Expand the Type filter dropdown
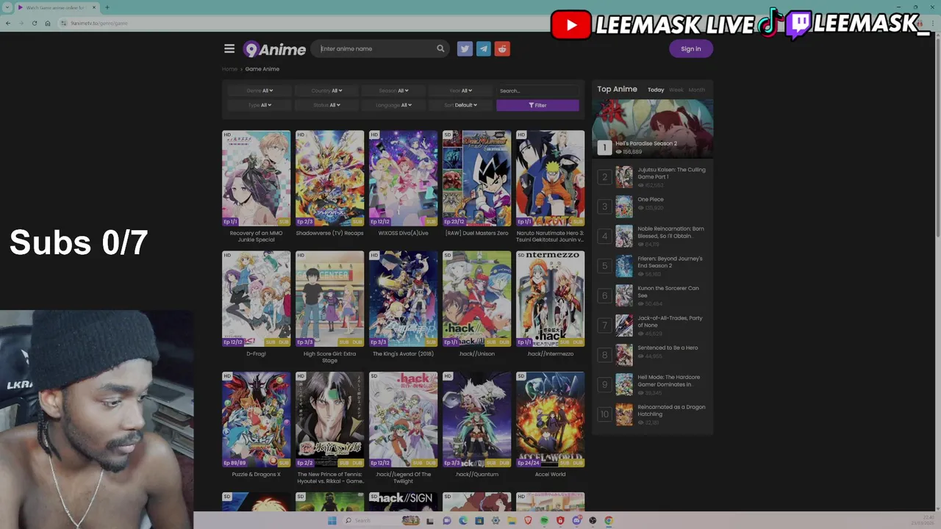941x529 pixels. 260,105
